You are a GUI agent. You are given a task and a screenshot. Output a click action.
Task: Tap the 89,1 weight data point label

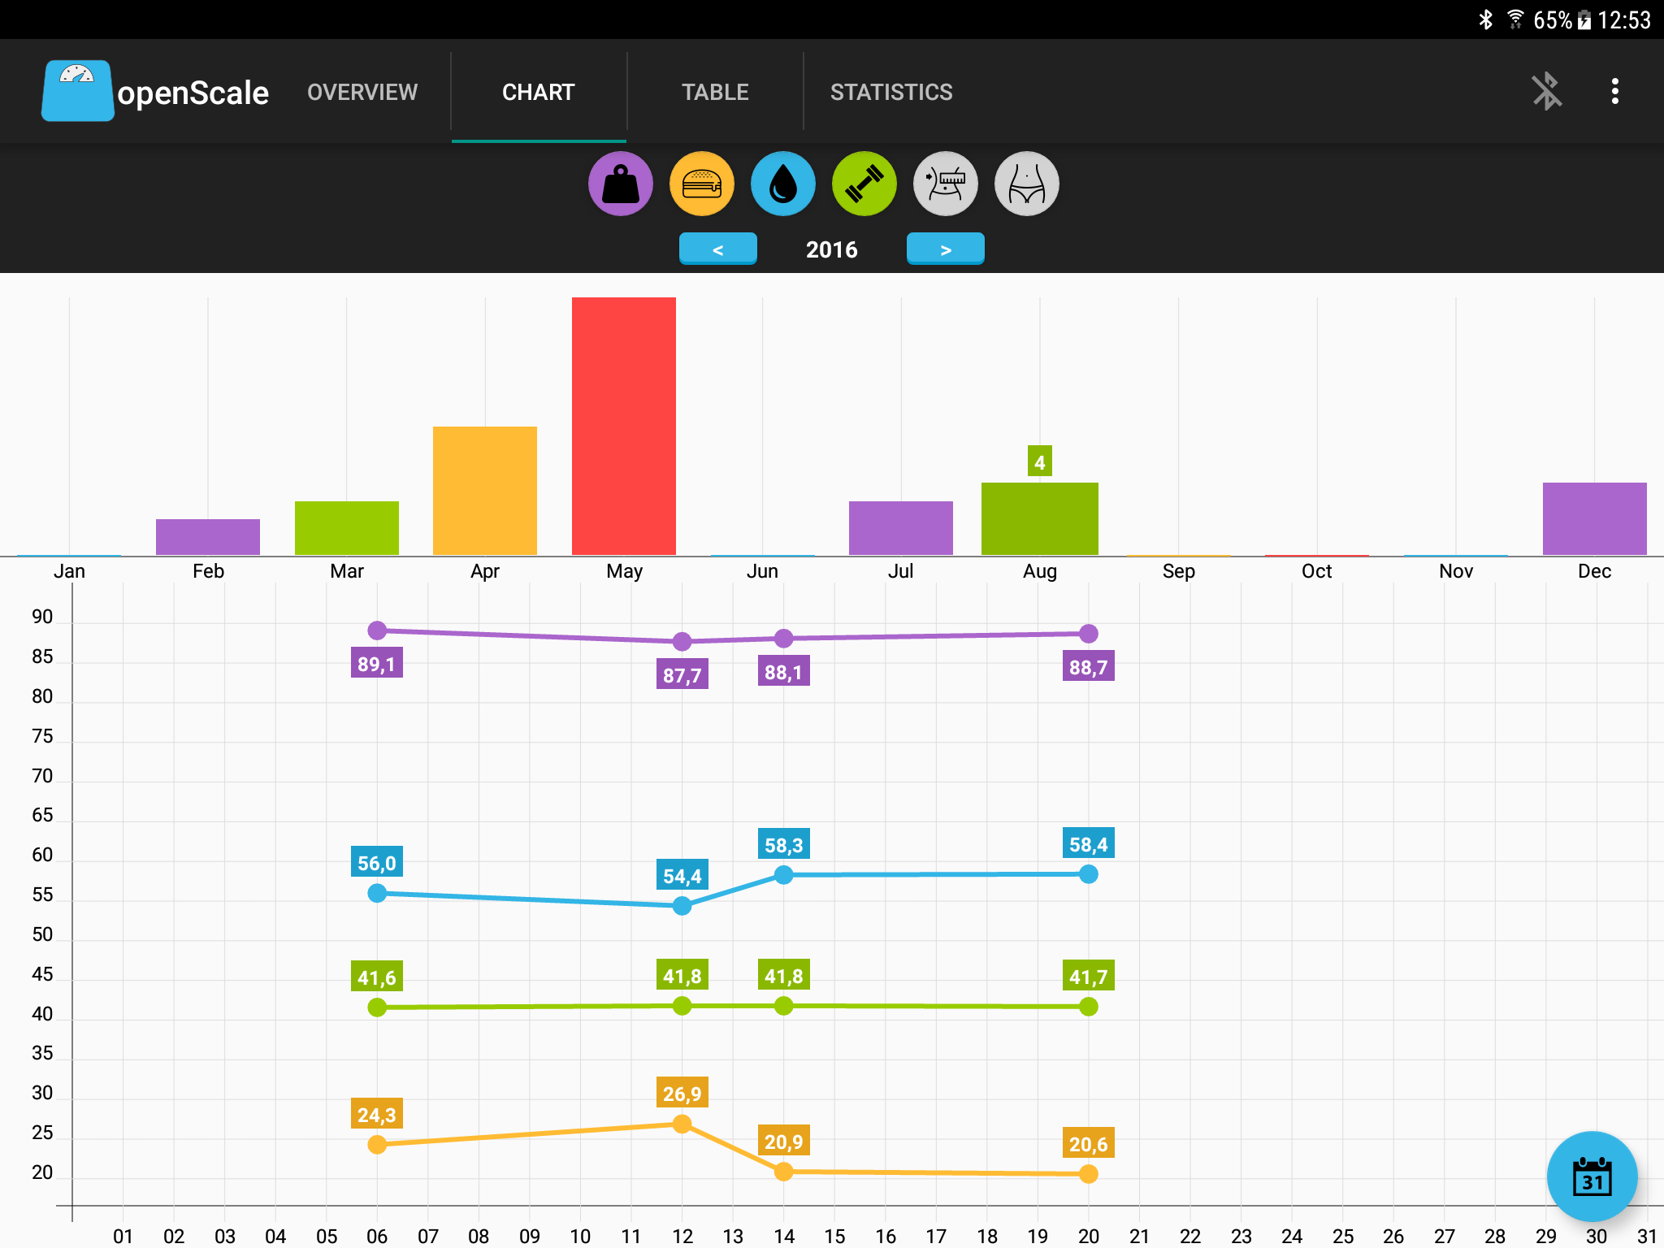click(x=377, y=663)
